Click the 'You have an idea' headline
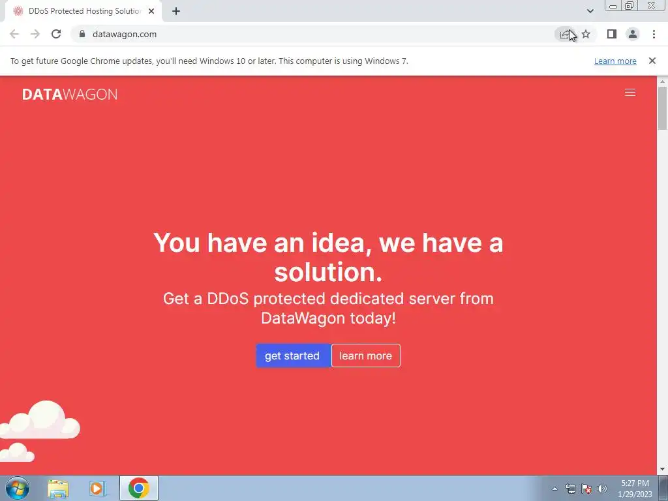This screenshot has height=501, width=668. click(x=328, y=257)
